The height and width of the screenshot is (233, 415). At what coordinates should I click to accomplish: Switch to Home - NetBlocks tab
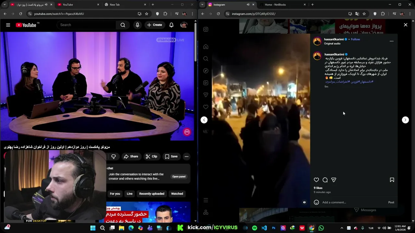(282, 5)
